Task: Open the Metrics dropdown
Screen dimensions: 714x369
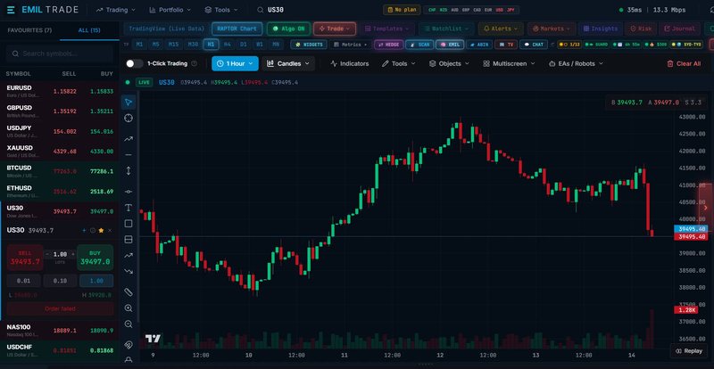Action: 350,45
